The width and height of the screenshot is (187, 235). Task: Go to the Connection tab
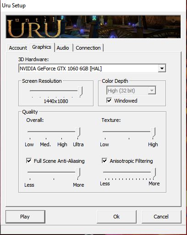point(88,48)
